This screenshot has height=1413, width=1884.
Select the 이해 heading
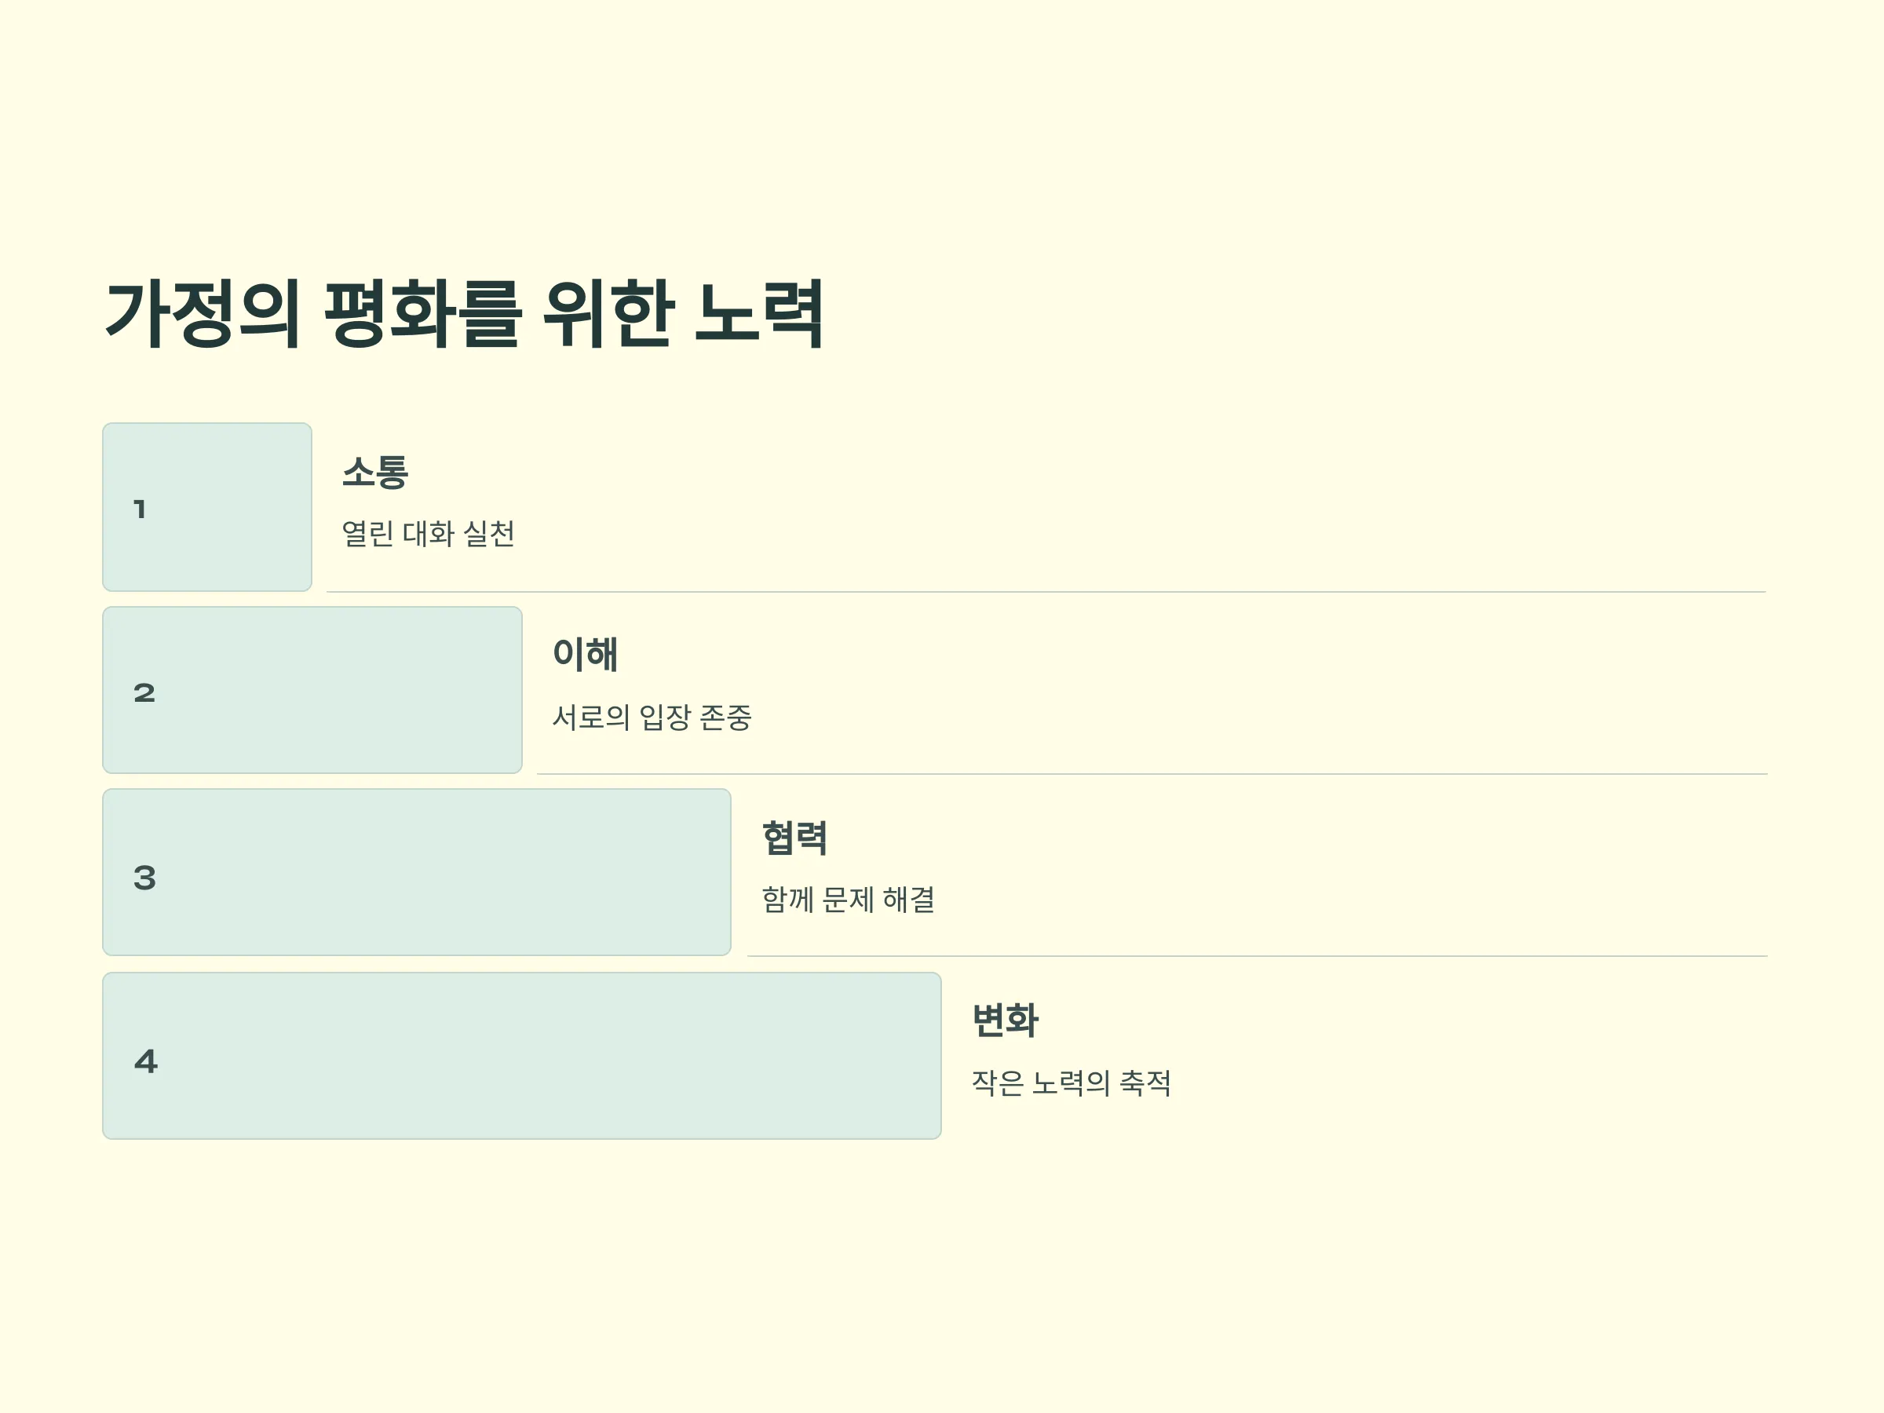click(585, 654)
